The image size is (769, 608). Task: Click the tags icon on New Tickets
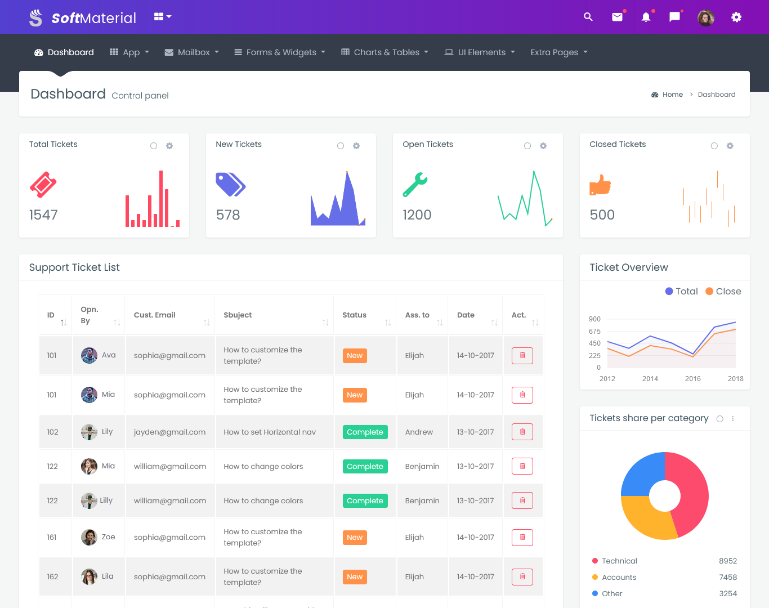click(x=231, y=185)
